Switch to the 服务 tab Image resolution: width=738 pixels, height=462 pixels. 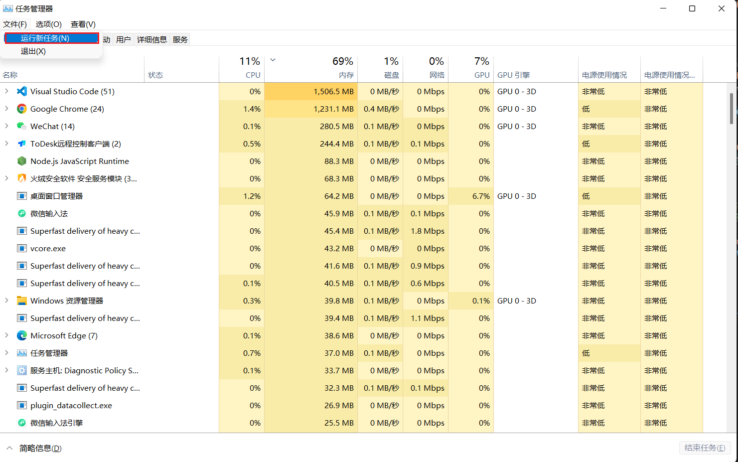point(180,39)
